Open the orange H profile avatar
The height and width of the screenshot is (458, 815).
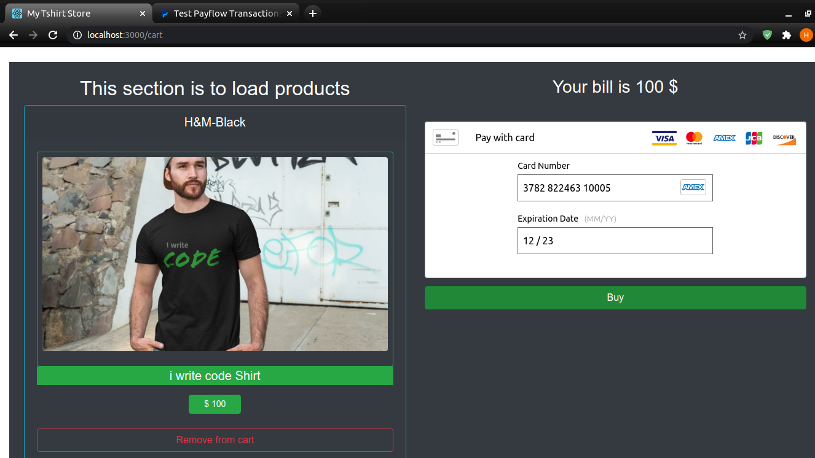(x=806, y=35)
